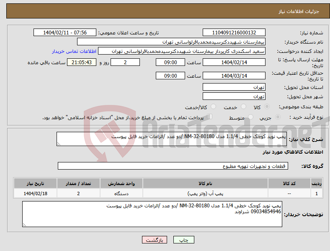
Task: Click the بازگشت (back) button
Action: (x=155, y=240)
